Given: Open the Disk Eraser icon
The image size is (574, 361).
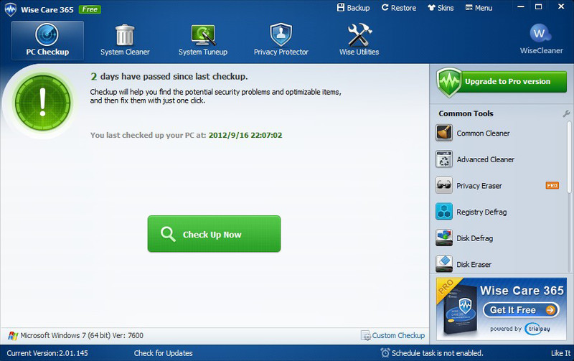Looking at the screenshot, I should (444, 264).
